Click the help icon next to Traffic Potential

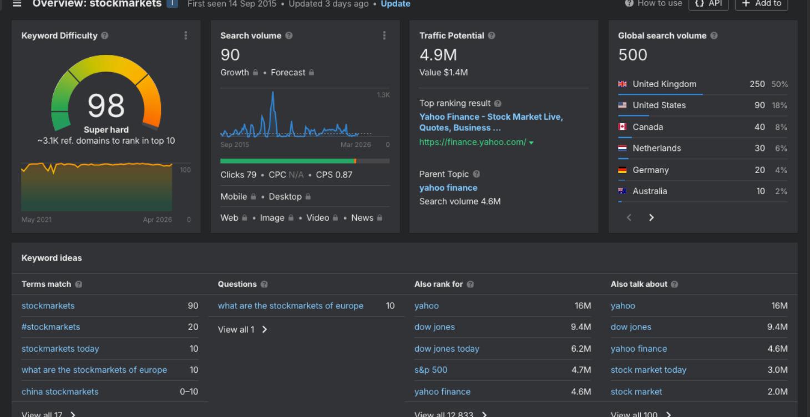pyautogui.click(x=492, y=35)
